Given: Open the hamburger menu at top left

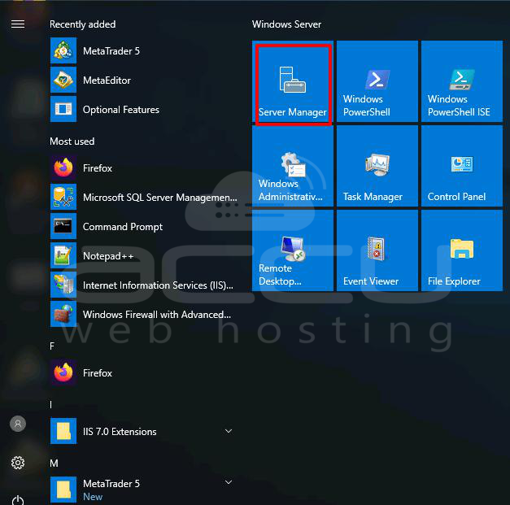Looking at the screenshot, I should (x=18, y=24).
